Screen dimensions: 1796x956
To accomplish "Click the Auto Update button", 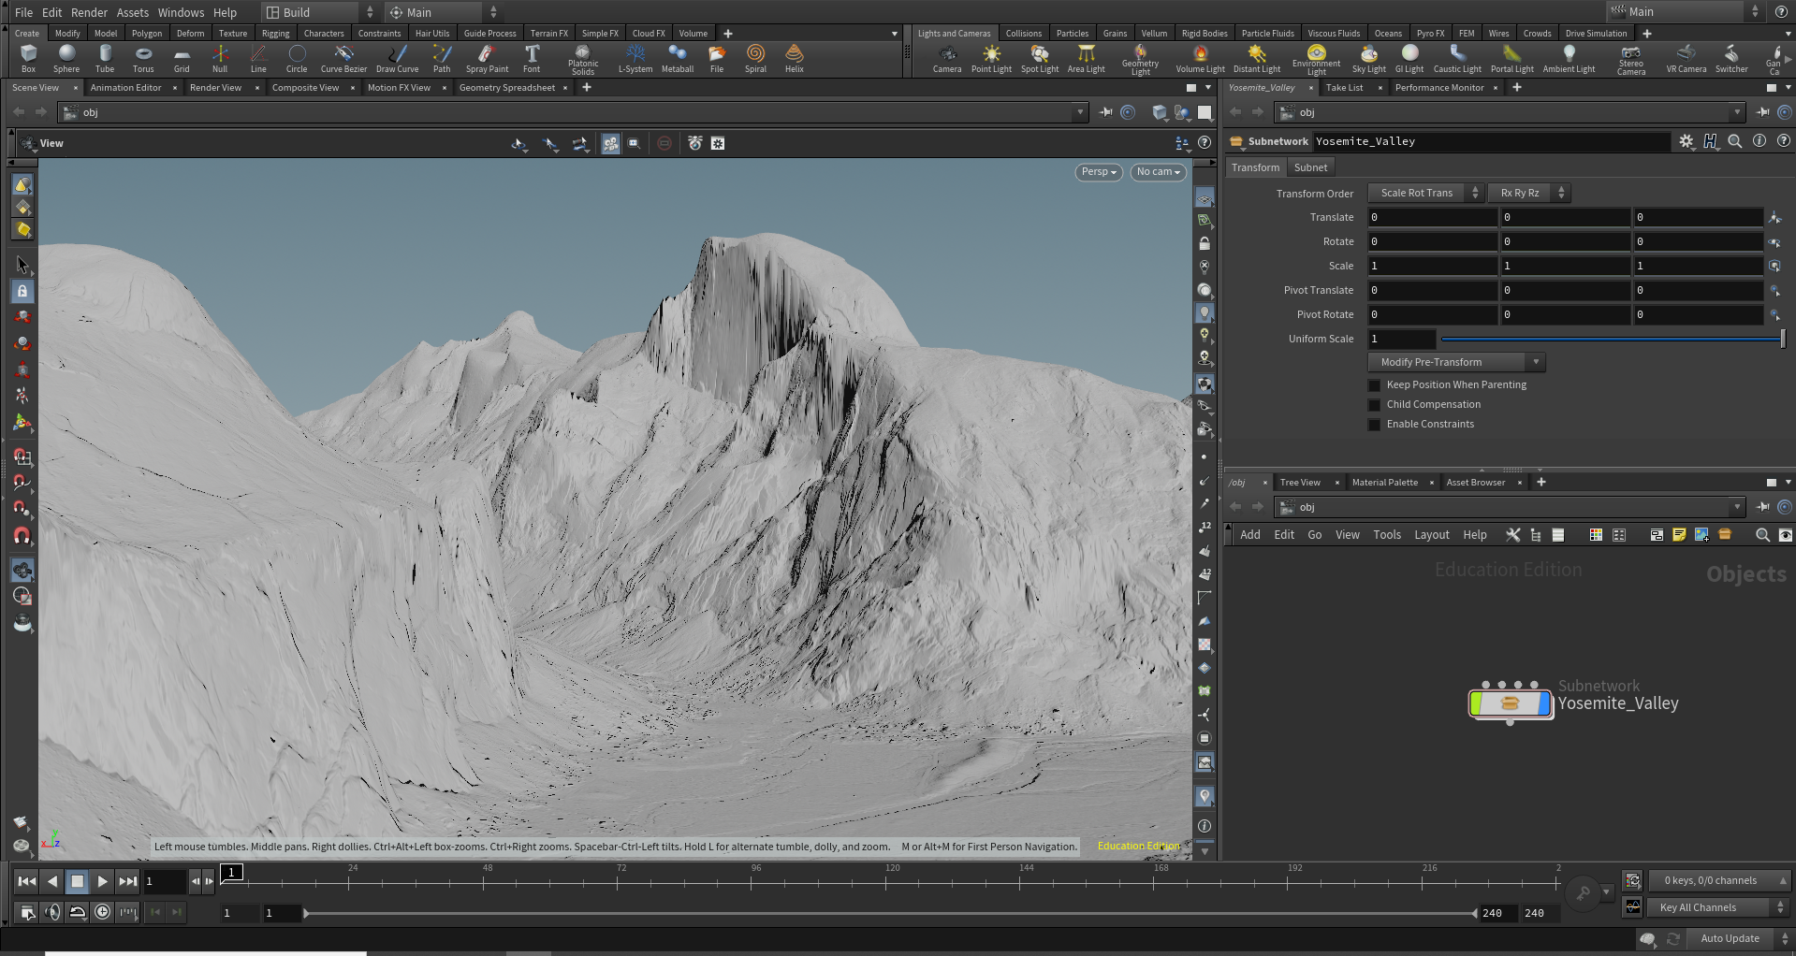I will (1730, 938).
